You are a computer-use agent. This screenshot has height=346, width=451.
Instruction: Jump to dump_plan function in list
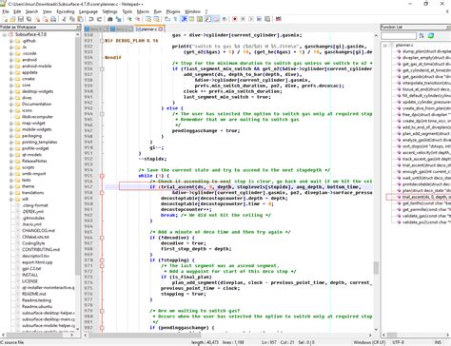(426, 51)
